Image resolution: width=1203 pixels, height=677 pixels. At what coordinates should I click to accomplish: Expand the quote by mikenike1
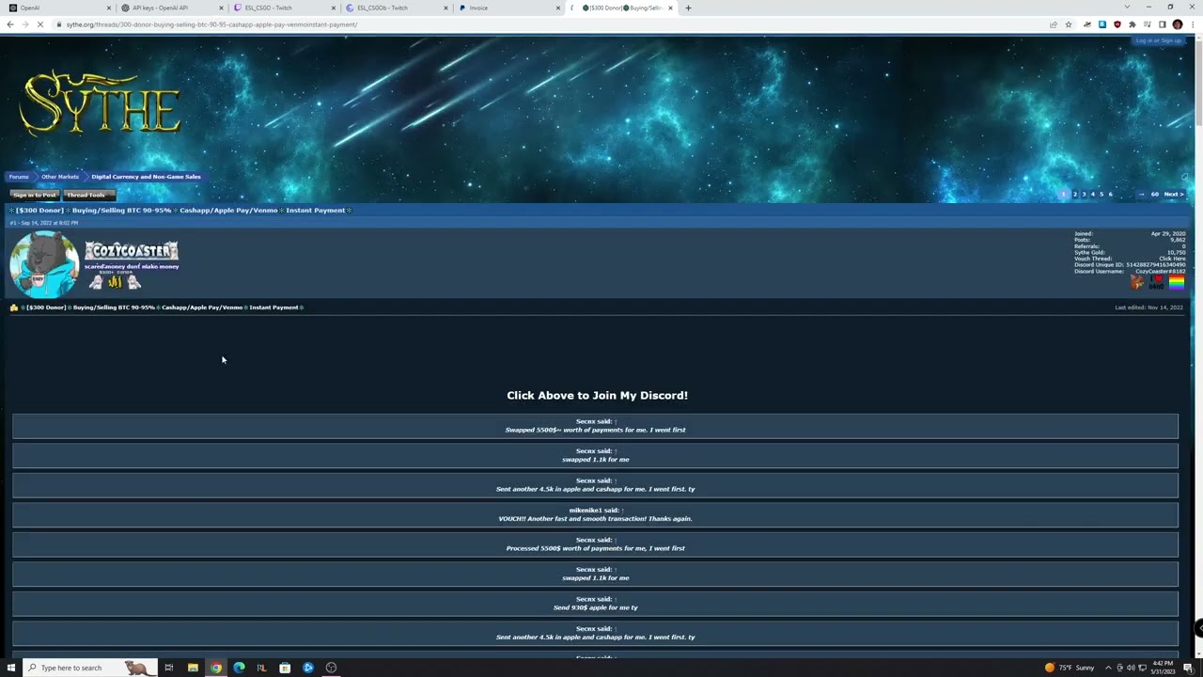pos(622,511)
